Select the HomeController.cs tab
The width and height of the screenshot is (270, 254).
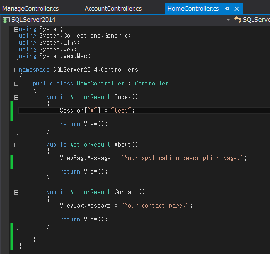coord(193,9)
